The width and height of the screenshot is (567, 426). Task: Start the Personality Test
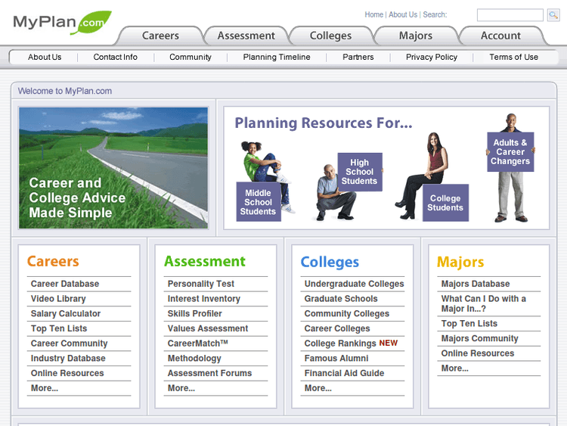coord(200,284)
